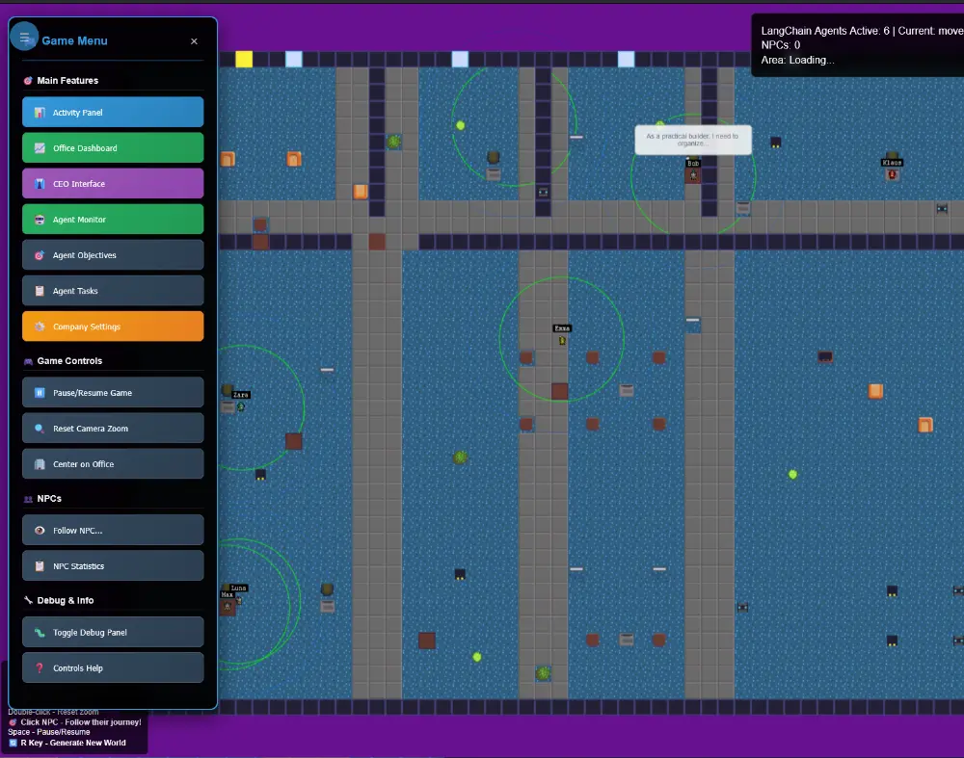Click the hamburger menu icon
This screenshot has height=758, width=964.
point(25,38)
